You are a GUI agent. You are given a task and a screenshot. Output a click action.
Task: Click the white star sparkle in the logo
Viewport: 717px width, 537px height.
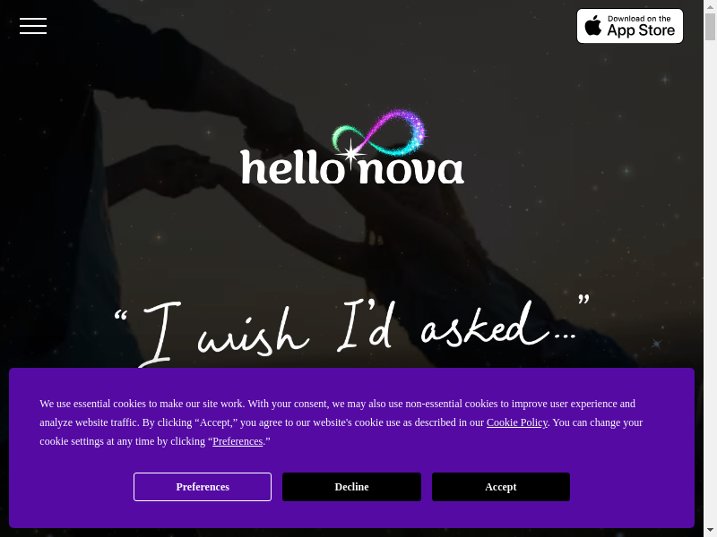point(350,153)
